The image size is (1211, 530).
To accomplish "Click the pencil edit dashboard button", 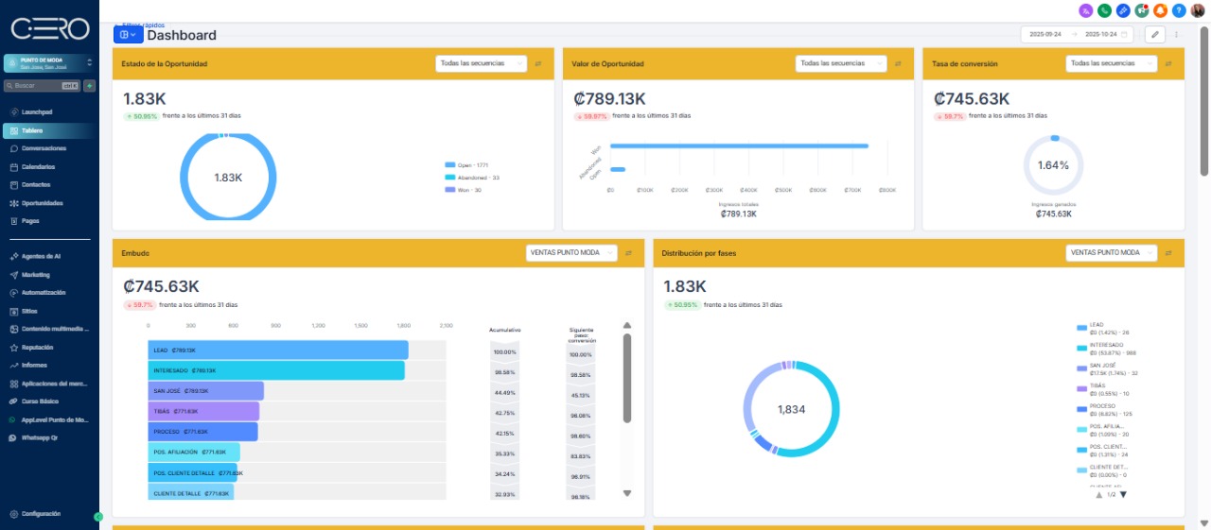I will pos(1155,34).
